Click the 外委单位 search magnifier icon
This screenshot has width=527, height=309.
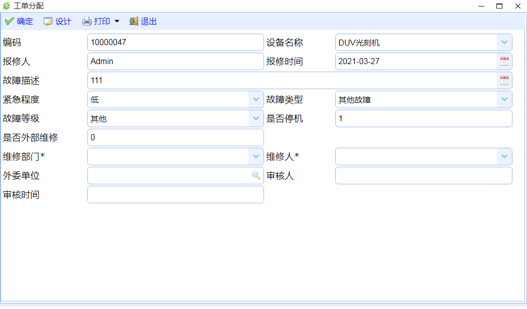click(256, 175)
